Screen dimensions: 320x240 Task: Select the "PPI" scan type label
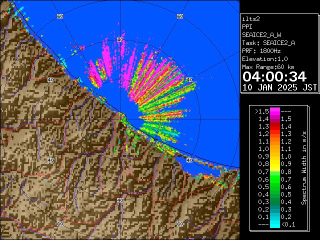247,27
